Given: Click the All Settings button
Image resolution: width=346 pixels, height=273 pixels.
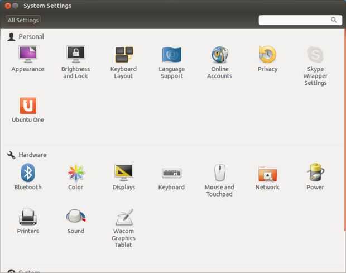Looking at the screenshot, I should (x=23, y=20).
